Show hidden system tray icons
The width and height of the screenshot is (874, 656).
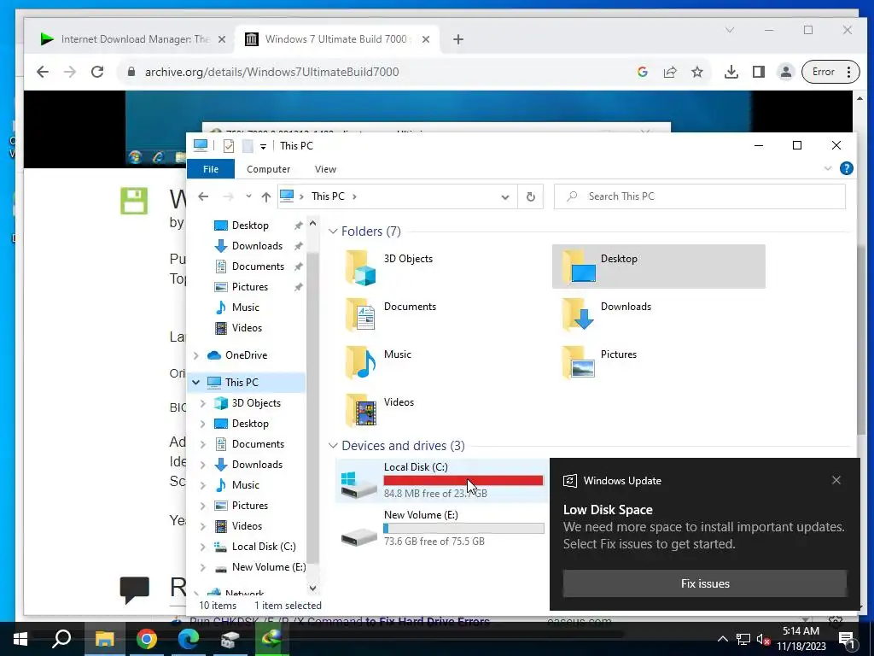[x=722, y=639]
